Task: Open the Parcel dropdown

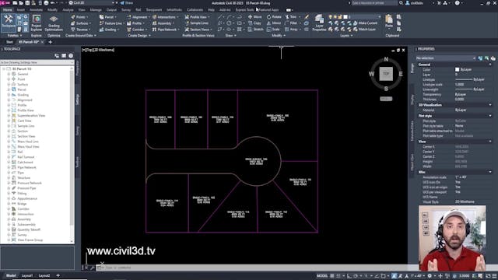Action: click(108, 17)
